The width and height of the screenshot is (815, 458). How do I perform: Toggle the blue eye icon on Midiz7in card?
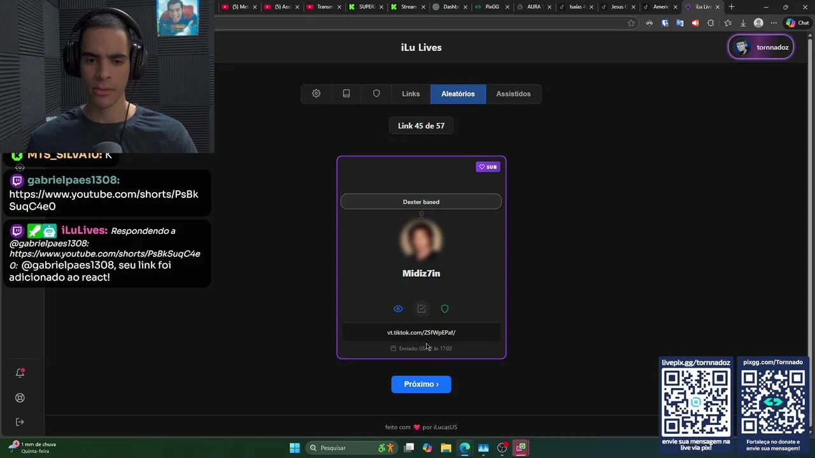tap(398, 309)
